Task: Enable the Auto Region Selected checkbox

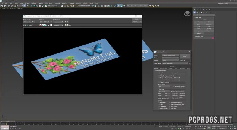Action: pyautogui.click(x=174, y=86)
